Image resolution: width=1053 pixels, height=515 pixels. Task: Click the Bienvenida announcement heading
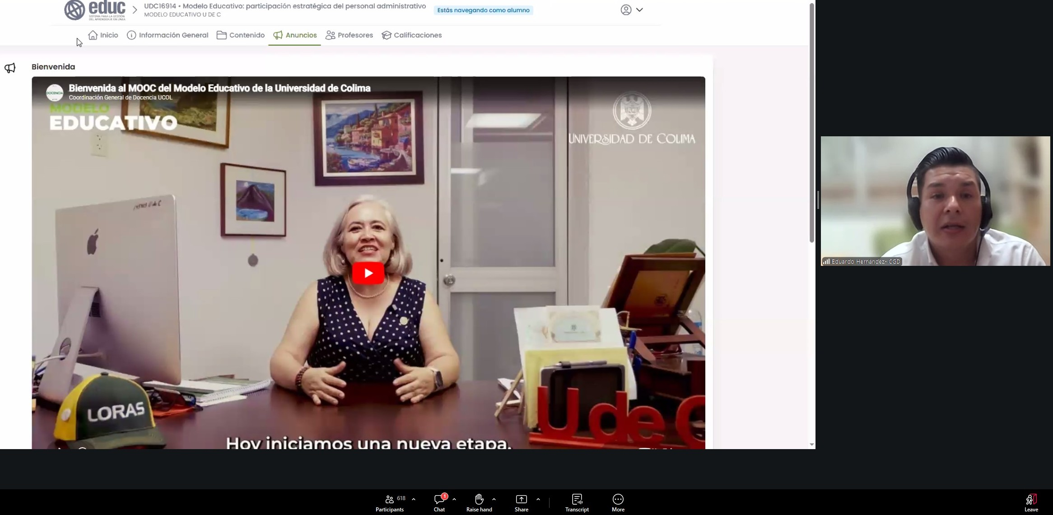pyautogui.click(x=53, y=67)
